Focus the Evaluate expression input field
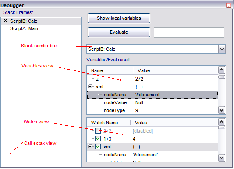Image resolution: width=234 pixels, height=169 pixels. pyautogui.click(x=189, y=32)
